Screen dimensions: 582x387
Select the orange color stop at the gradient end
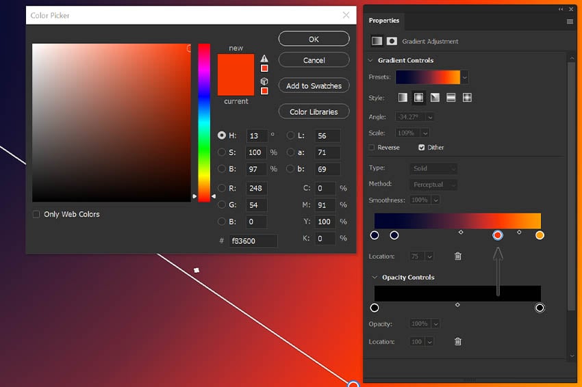(540, 235)
